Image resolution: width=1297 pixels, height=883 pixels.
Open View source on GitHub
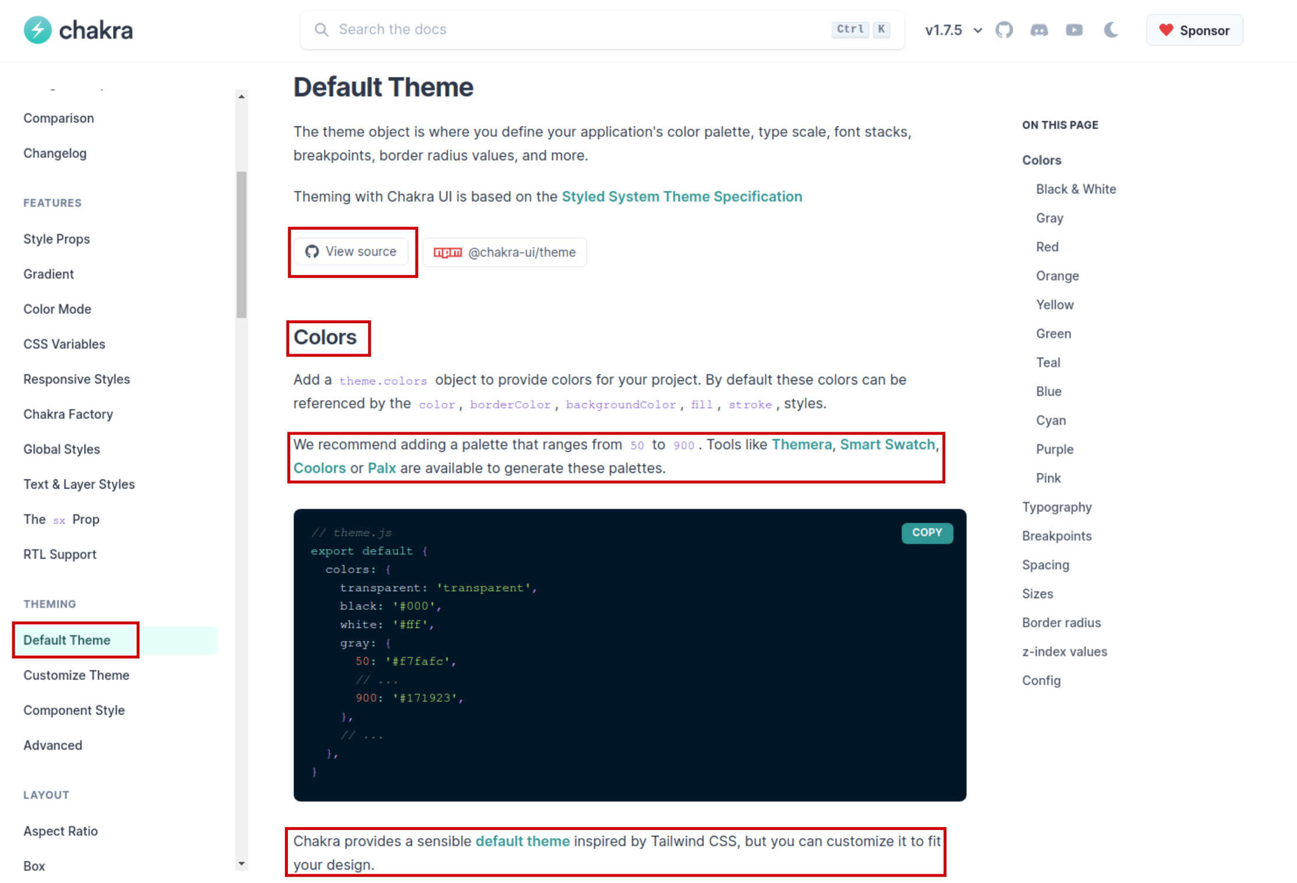(x=351, y=252)
